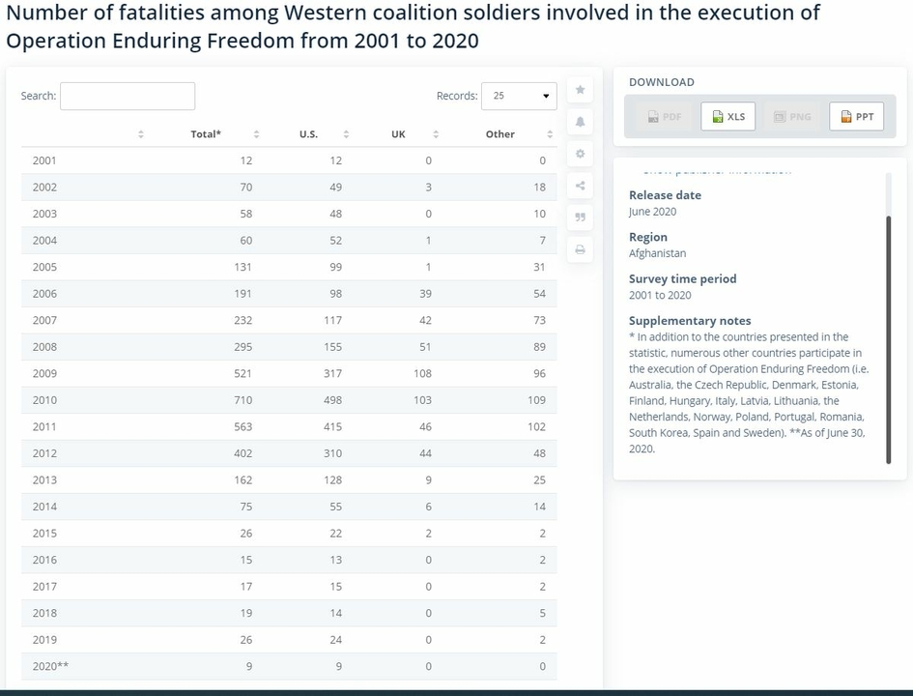Click the quotation mark citation icon
Viewport: 913px width, 696px height.
click(580, 217)
